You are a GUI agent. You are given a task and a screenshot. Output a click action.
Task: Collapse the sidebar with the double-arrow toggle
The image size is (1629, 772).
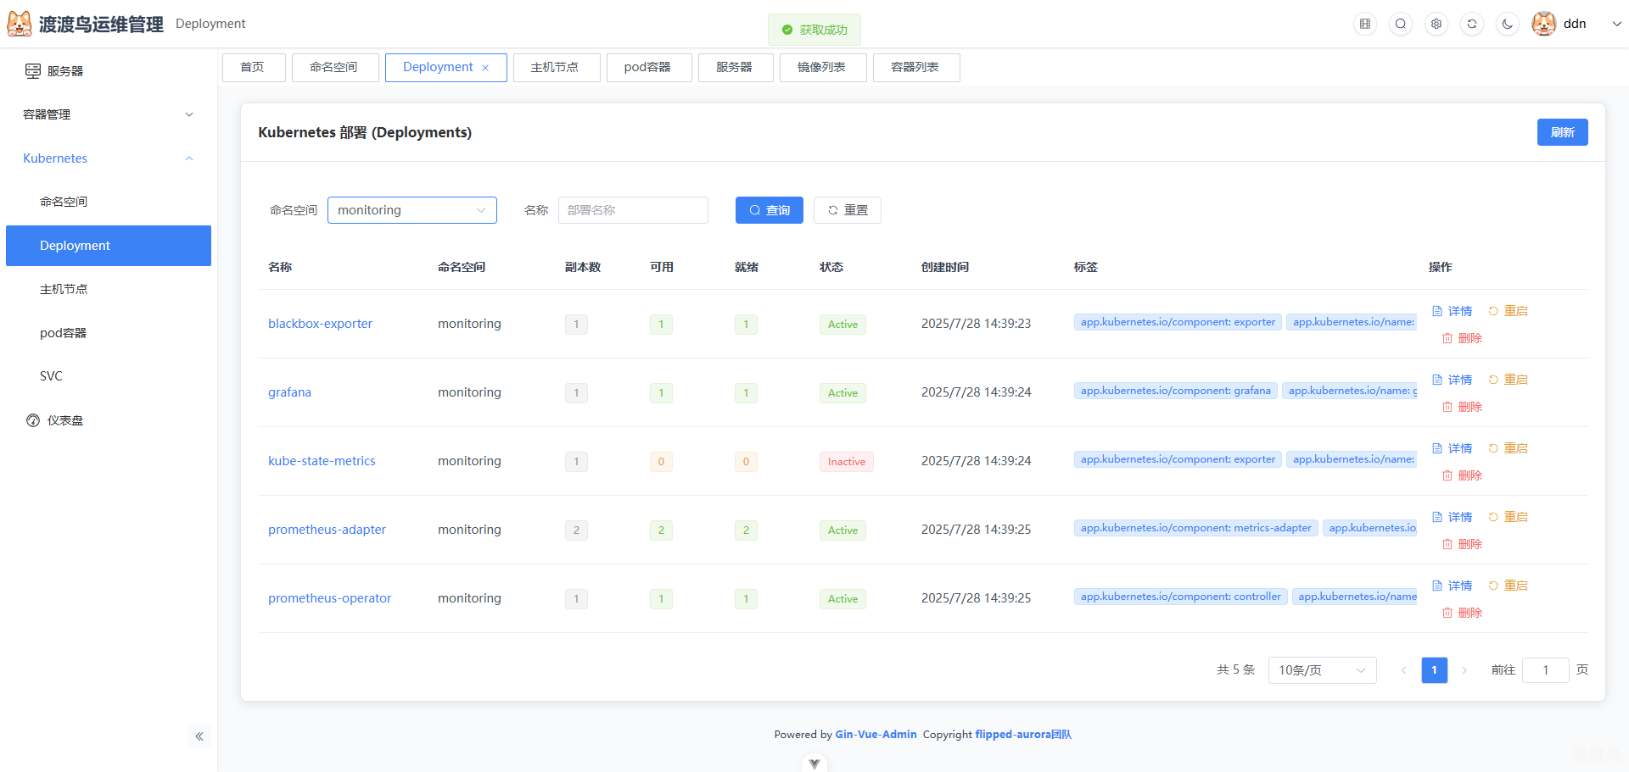[x=200, y=736]
